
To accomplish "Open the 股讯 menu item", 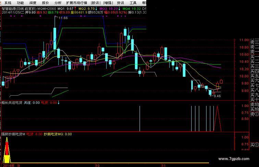I will click(x=96, y=3).
